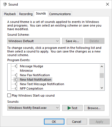The width and height of the screenshot is (112, 127).
Task: Browse for a sound file
Action: pos(94,108)
